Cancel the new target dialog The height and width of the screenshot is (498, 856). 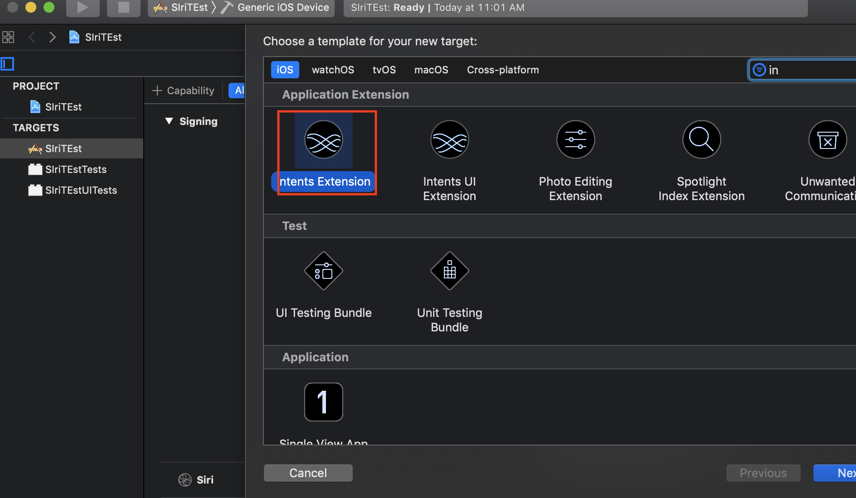(308, 473)
